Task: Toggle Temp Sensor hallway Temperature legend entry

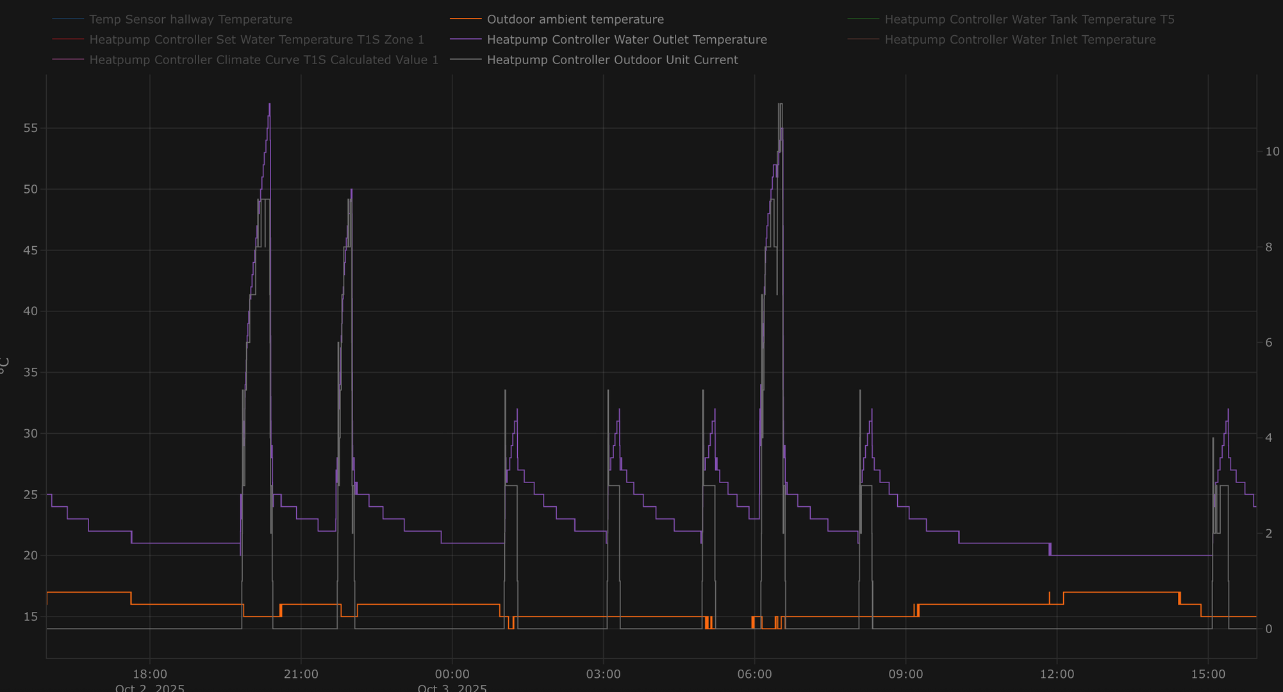Action: tap(190, 20)
